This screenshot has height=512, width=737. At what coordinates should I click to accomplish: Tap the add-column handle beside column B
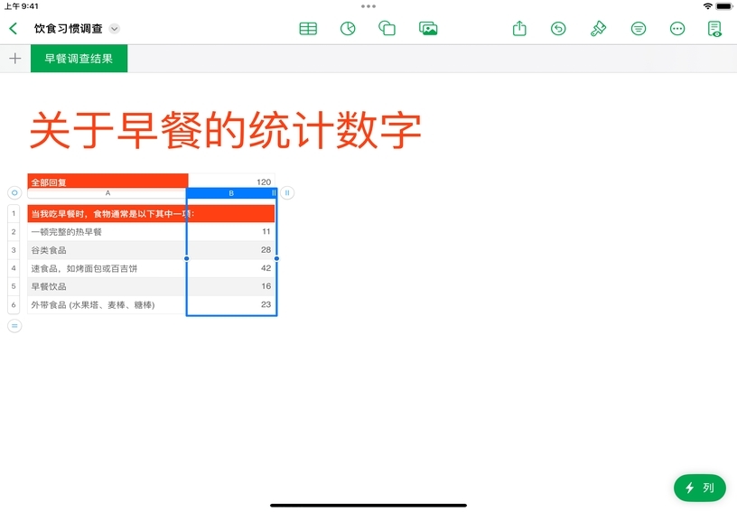(287, 192)
